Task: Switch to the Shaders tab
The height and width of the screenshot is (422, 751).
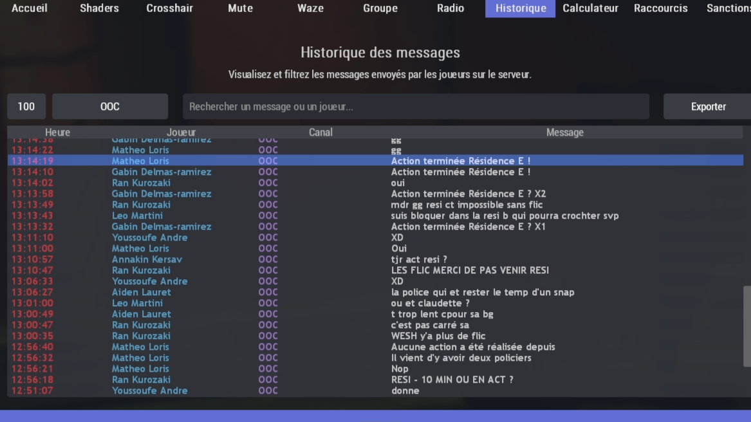Action: [x=99, y=8]
